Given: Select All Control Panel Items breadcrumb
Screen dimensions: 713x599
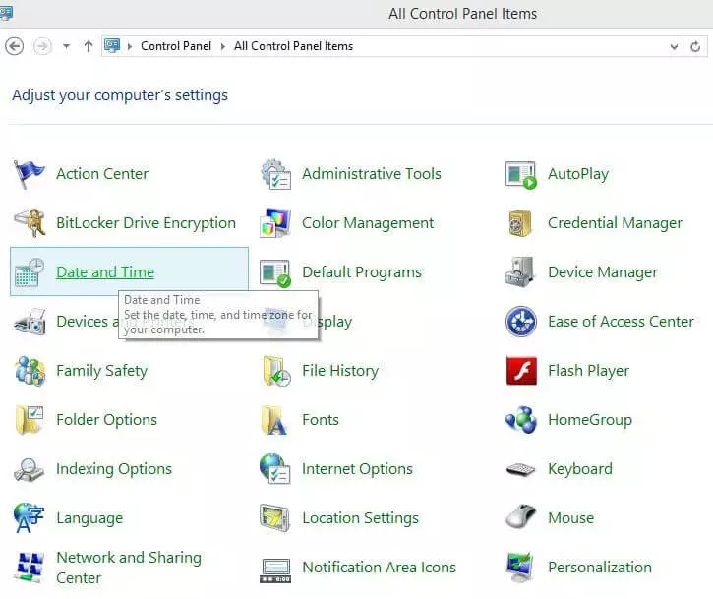Looking at the screenshot, I should pyautogui.click(x=293, y=46).
